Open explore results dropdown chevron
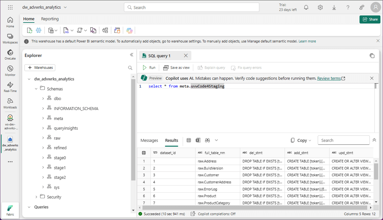Viewport: 383px width, 220px height. [216, 140]
